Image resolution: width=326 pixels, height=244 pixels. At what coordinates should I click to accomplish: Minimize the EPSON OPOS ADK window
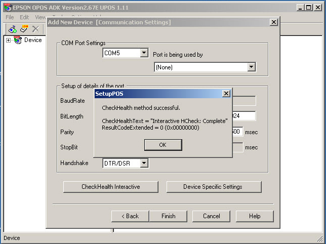[300, 8]
